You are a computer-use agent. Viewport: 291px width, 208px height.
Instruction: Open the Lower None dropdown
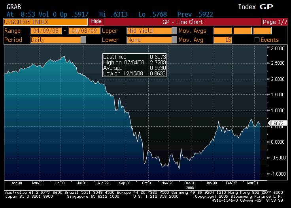(x=174, y=40)
